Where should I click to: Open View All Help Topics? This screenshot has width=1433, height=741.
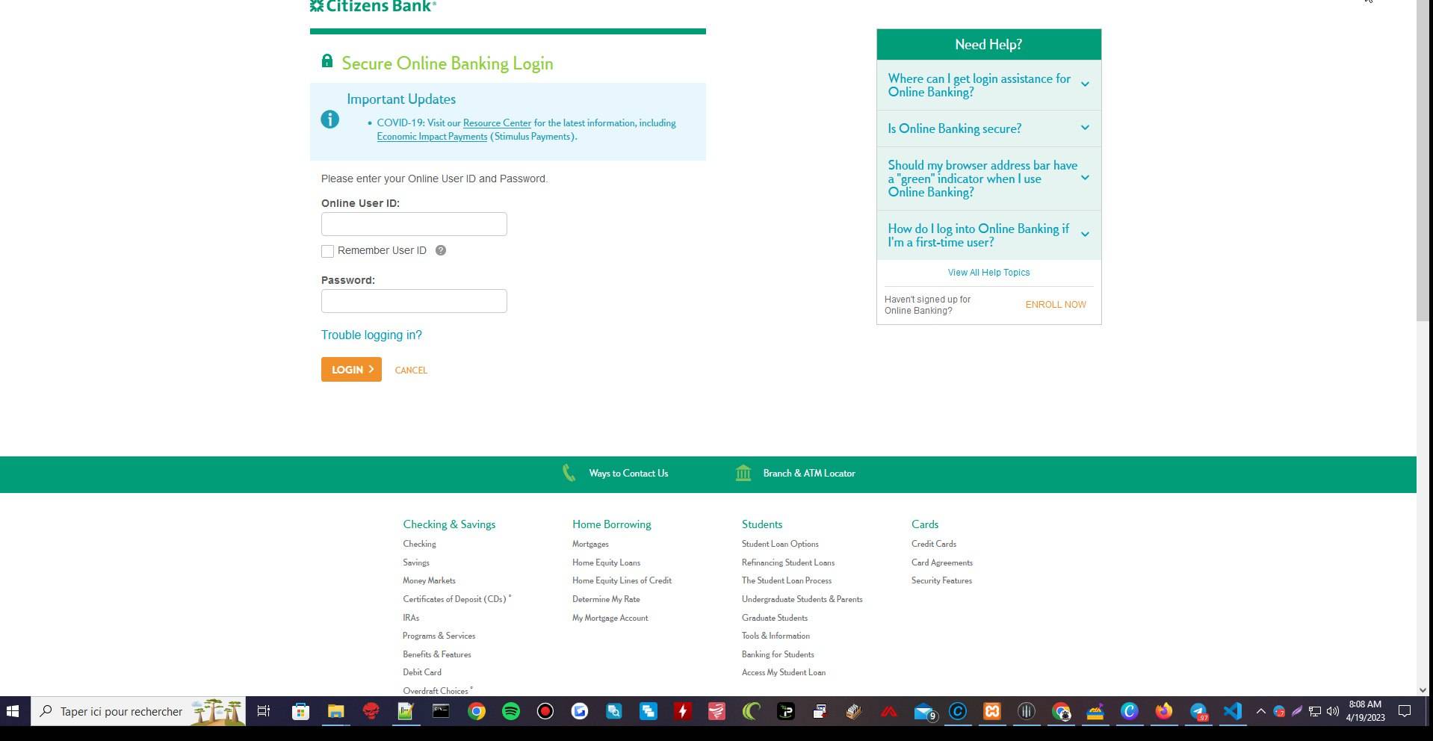988,273
